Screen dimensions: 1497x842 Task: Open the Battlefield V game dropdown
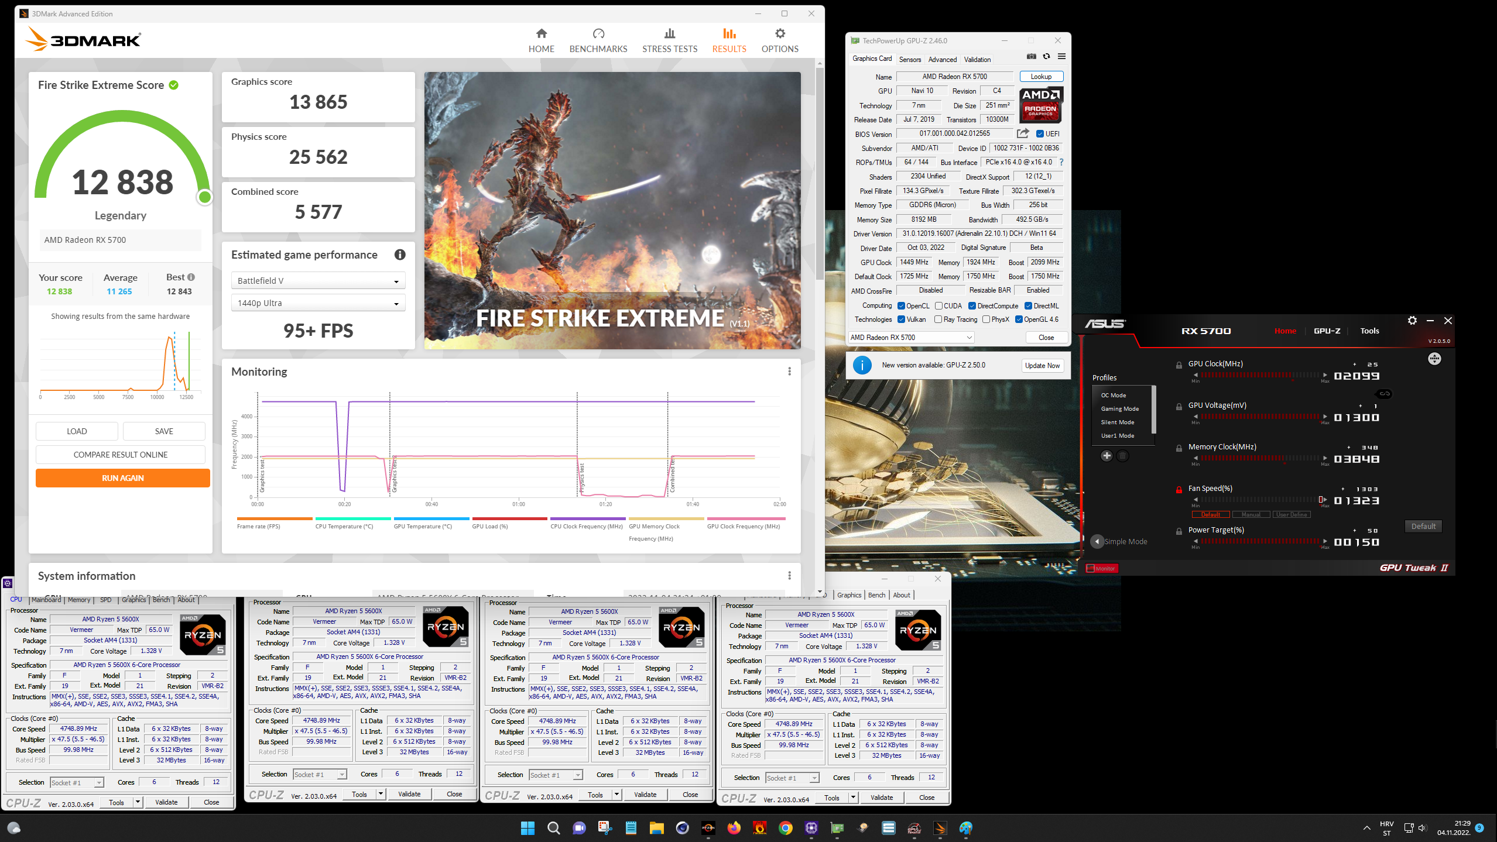pos(318,281)
